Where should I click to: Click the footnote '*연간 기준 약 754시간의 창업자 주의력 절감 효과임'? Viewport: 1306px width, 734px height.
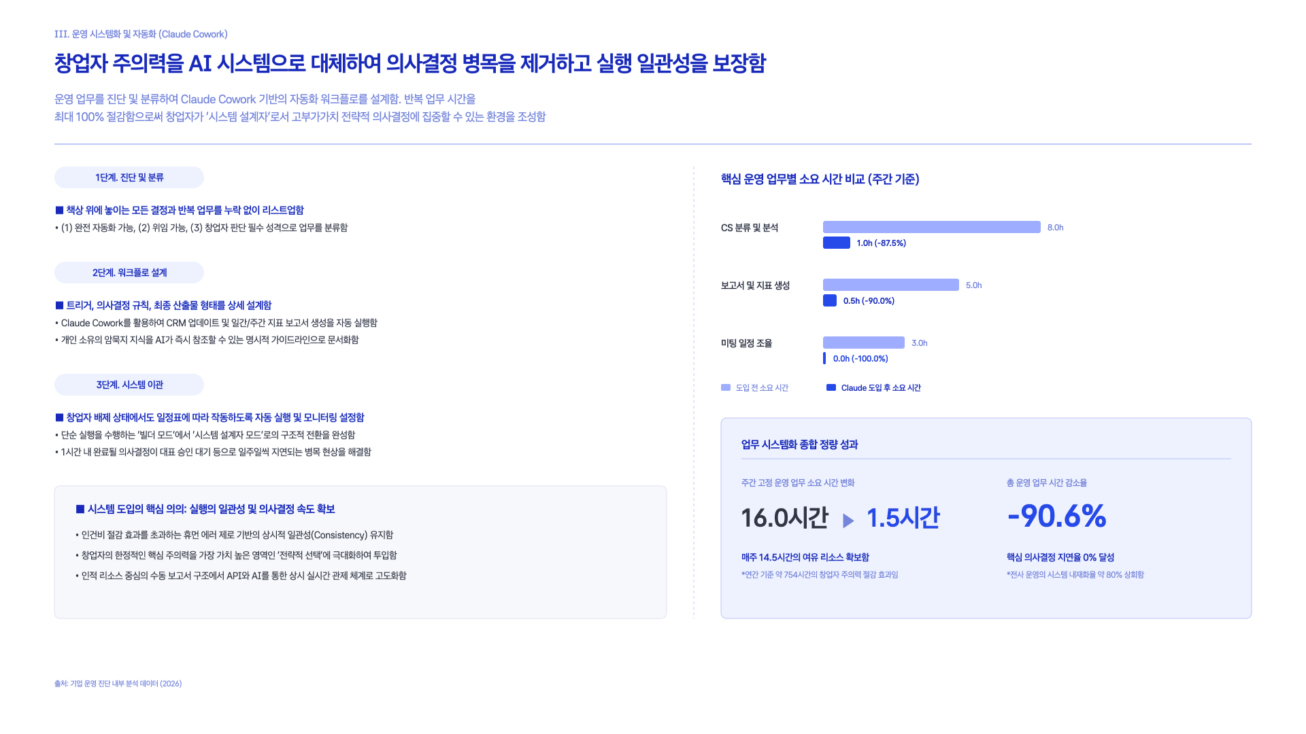820,575
